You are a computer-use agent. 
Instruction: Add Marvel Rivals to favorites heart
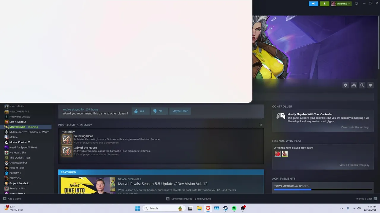[x=370, y=85]
